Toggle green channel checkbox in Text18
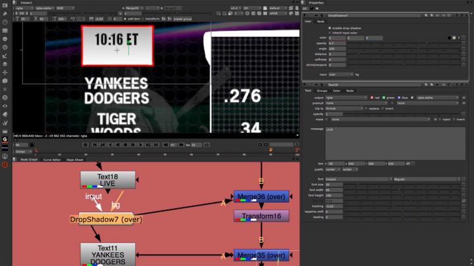The image size is (474, 266). coord(384,98)
